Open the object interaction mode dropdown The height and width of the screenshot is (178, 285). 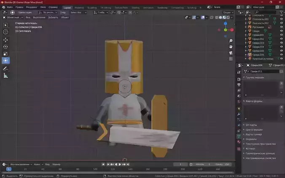[13, 17]
